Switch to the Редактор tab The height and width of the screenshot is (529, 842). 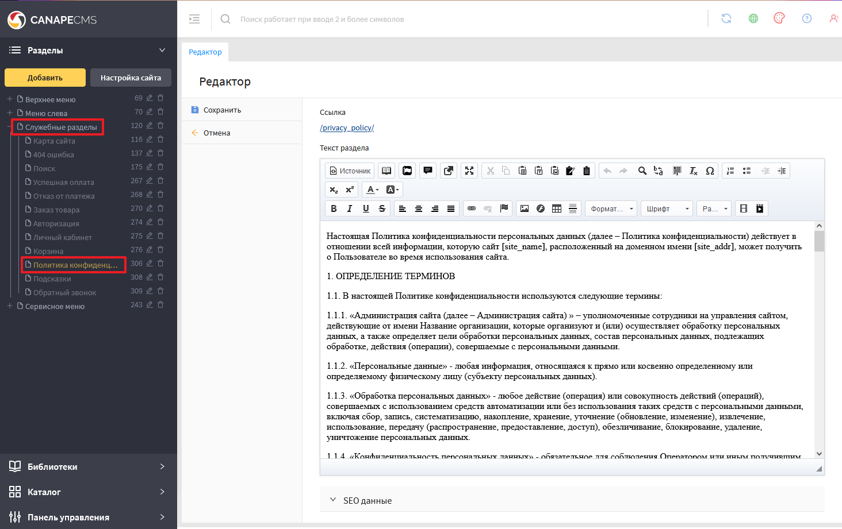[205, 52]
